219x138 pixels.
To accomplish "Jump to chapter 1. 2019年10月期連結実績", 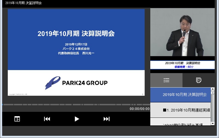I will (x=180, y=110).
